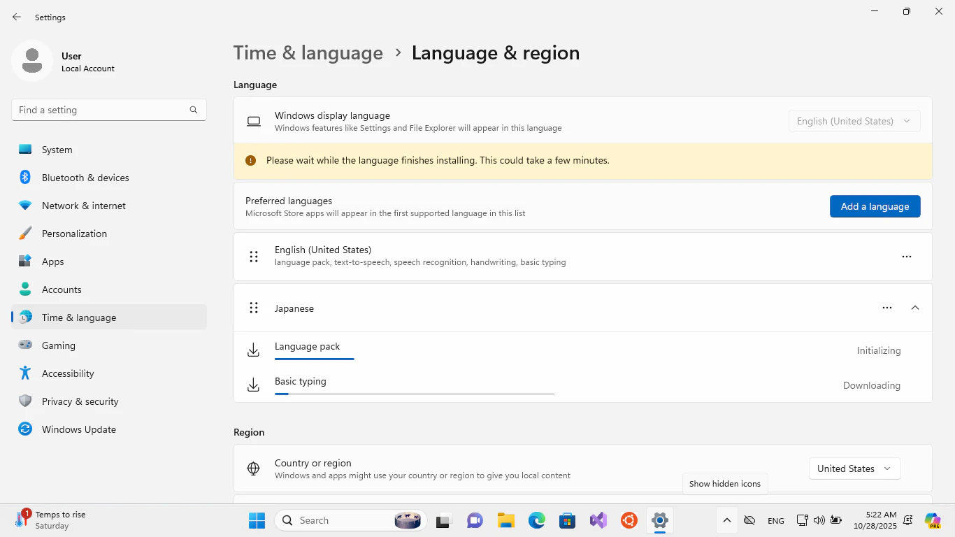The width and height of the screenshot is (955, 537).
Task: Show hidden icons in system tray
Action: coord(726,520)
